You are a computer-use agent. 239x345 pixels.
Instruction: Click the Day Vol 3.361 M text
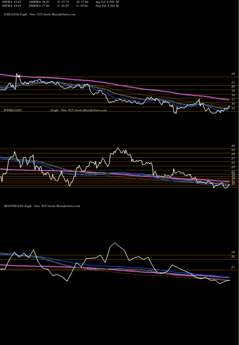107,6
